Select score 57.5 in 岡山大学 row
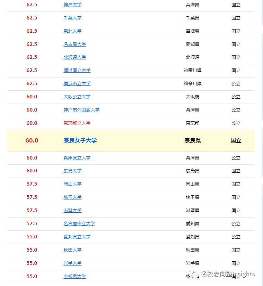 click(x=32, y=184)
